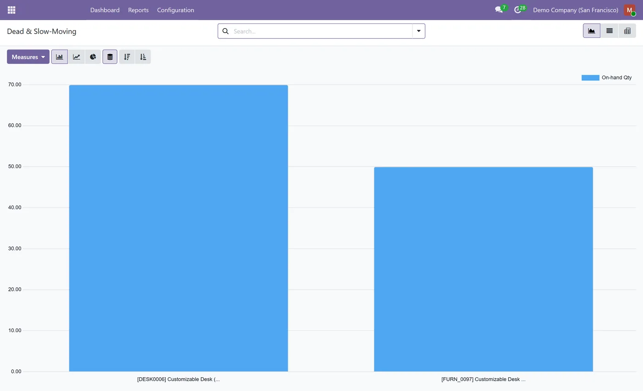Click the On-hand Qty legend label
Viewport: 643px width, 391px height.
pos(617,78)
